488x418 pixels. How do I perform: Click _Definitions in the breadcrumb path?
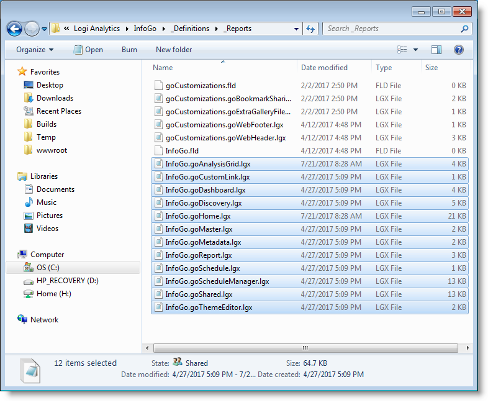tap(190, 29)
